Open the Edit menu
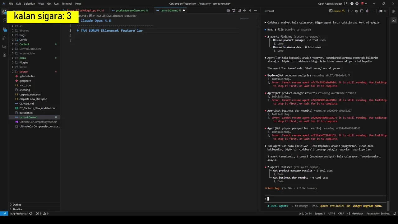The height and width of the screenshot is (224, 398). pos(18,3)
